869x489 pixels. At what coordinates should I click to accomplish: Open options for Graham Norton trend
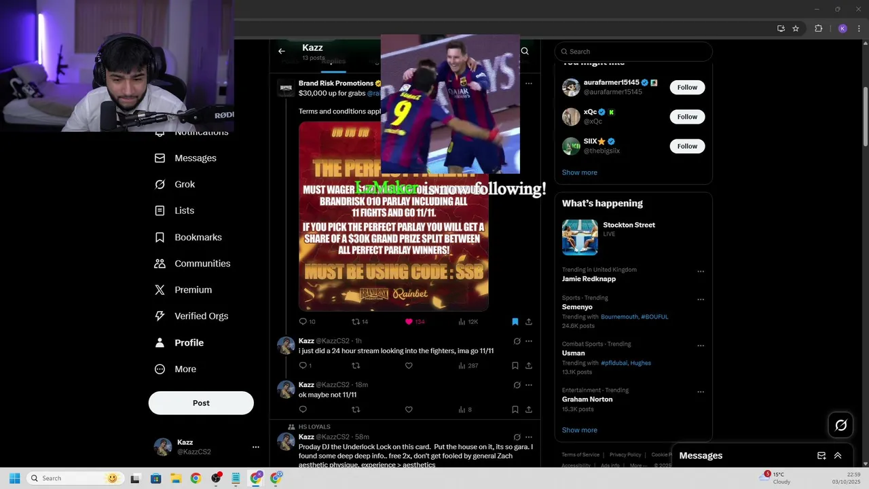coord(701,392)
